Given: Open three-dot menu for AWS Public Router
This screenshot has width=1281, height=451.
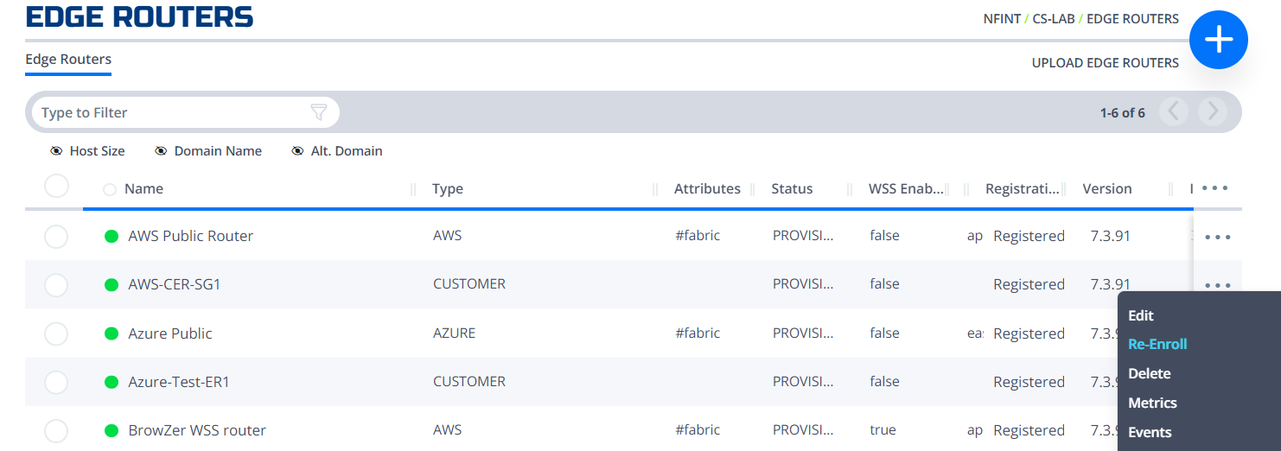Looking at the screenshot, I should [x=1217, y=236].
